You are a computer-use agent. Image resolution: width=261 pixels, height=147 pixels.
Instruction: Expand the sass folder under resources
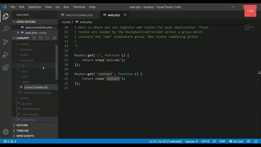(24, 76)
